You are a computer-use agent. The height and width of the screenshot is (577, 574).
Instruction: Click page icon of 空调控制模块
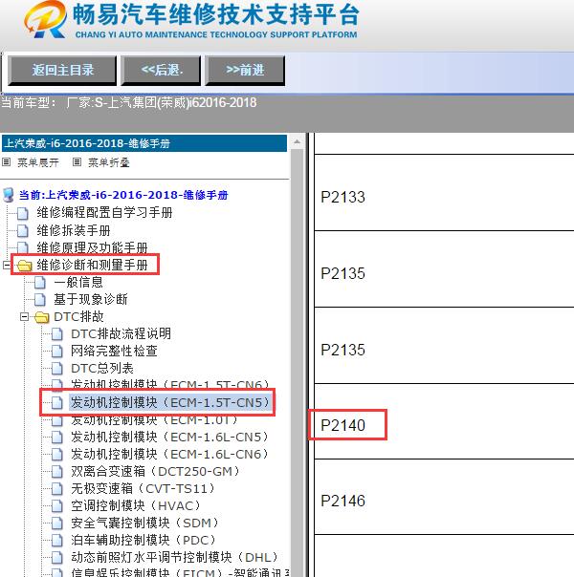(x=57, y=506)
